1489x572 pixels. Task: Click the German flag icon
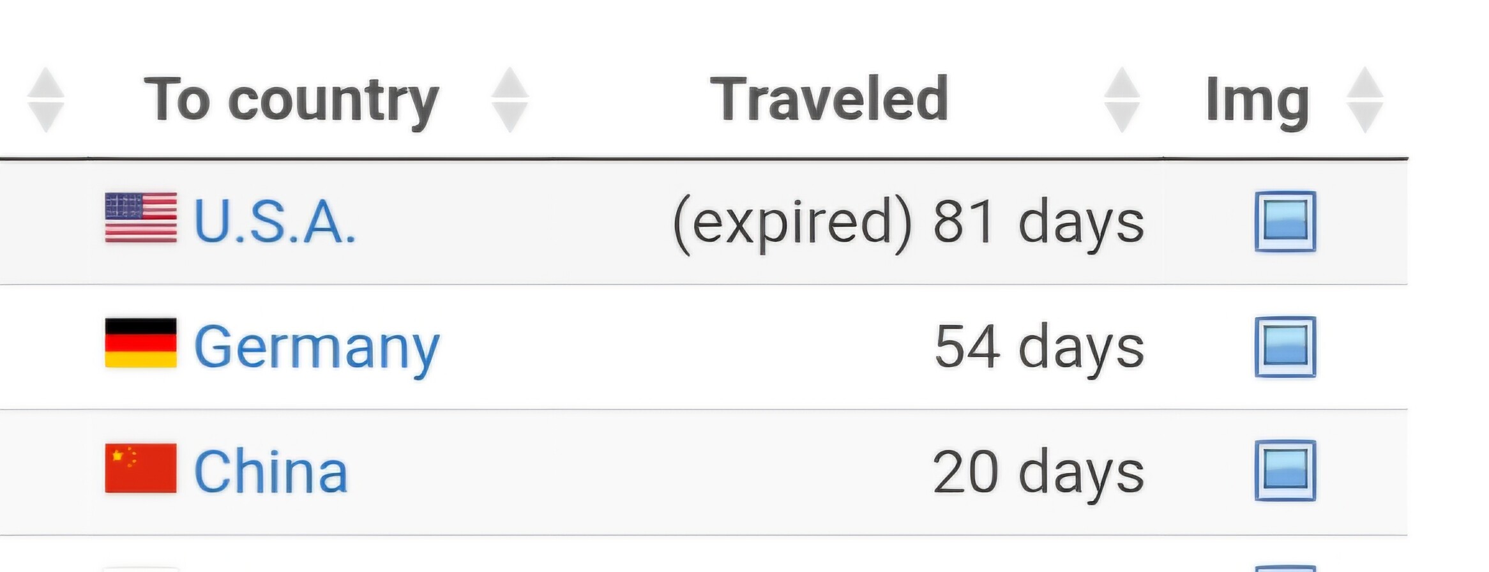point(140,343)
